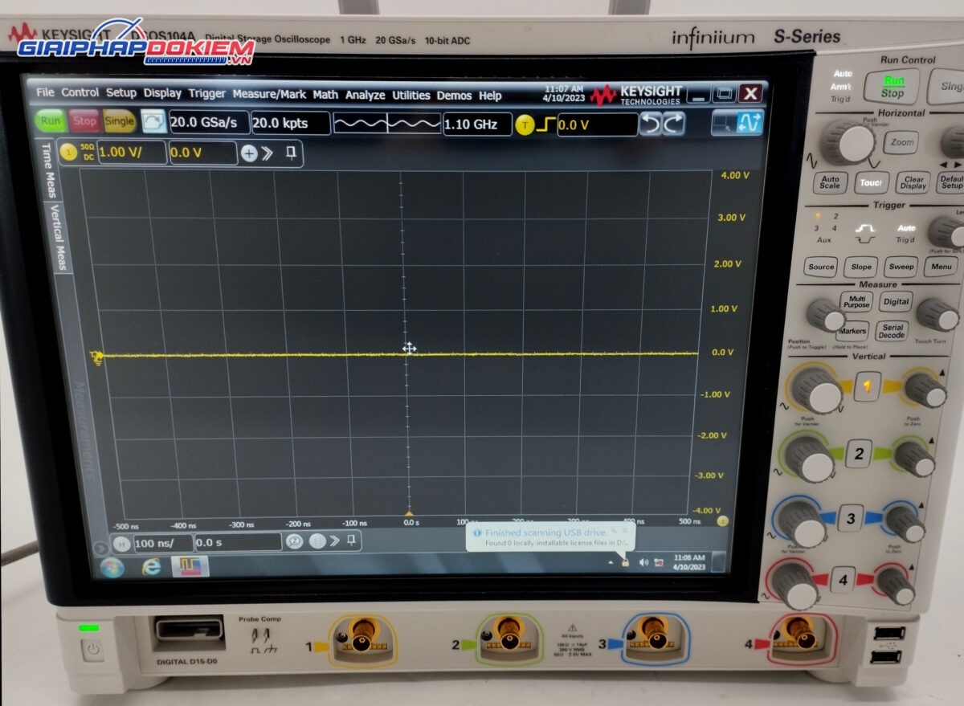This screenshot has width=964, height=706.
Task: Click the yellow T trigger source icon
Action: coord(525,125)
